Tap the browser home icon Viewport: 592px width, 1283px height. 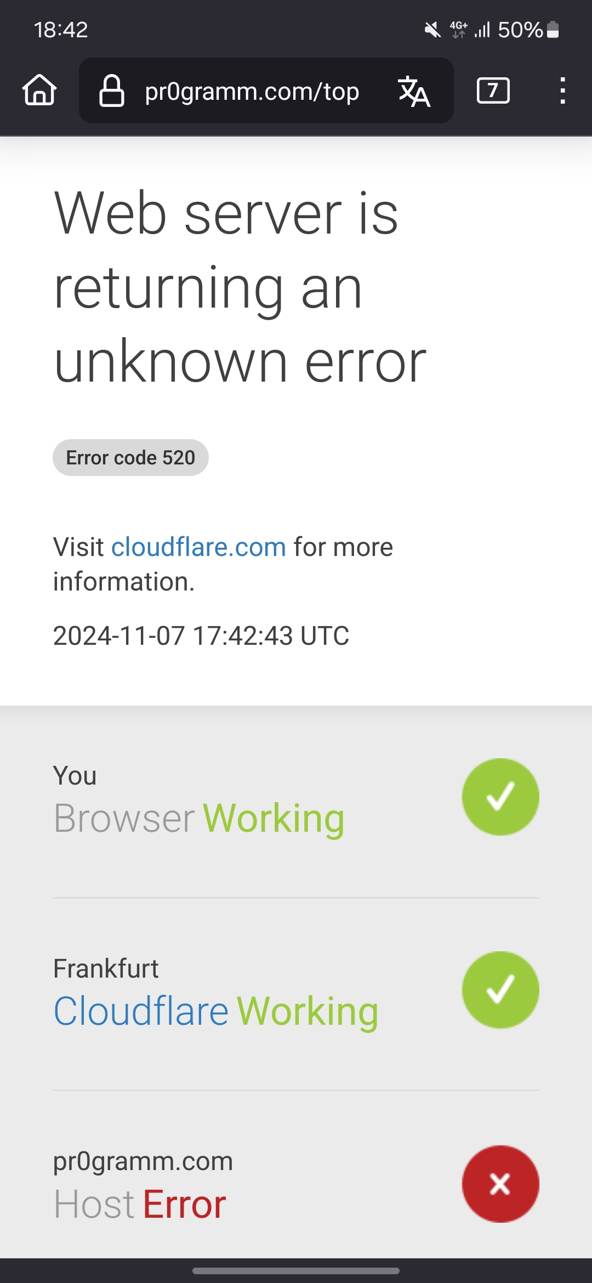click(x=39, y=90)
